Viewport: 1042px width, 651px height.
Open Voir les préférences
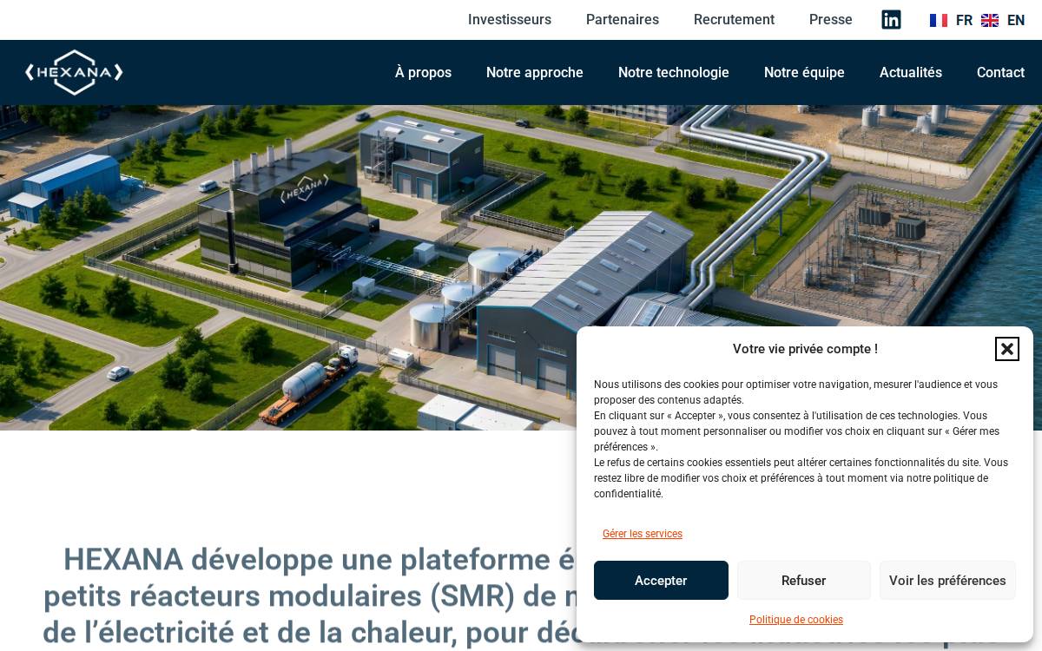coord(947,581)
